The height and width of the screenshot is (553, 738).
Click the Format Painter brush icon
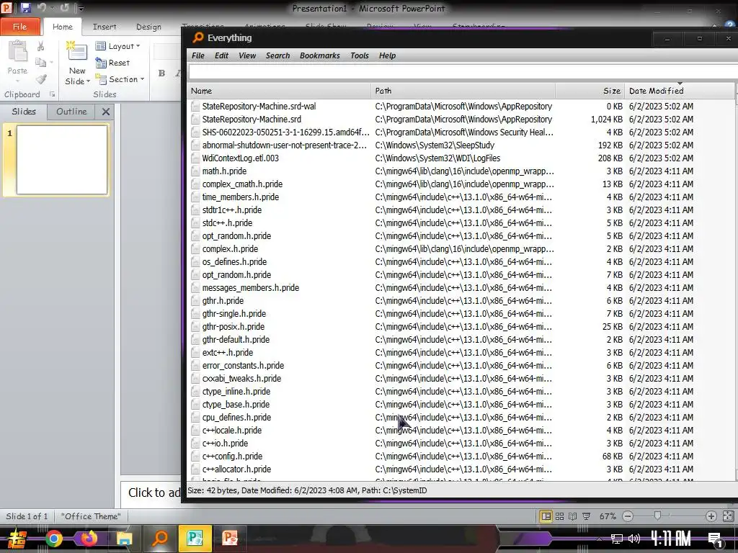click(x=41, y=79)
